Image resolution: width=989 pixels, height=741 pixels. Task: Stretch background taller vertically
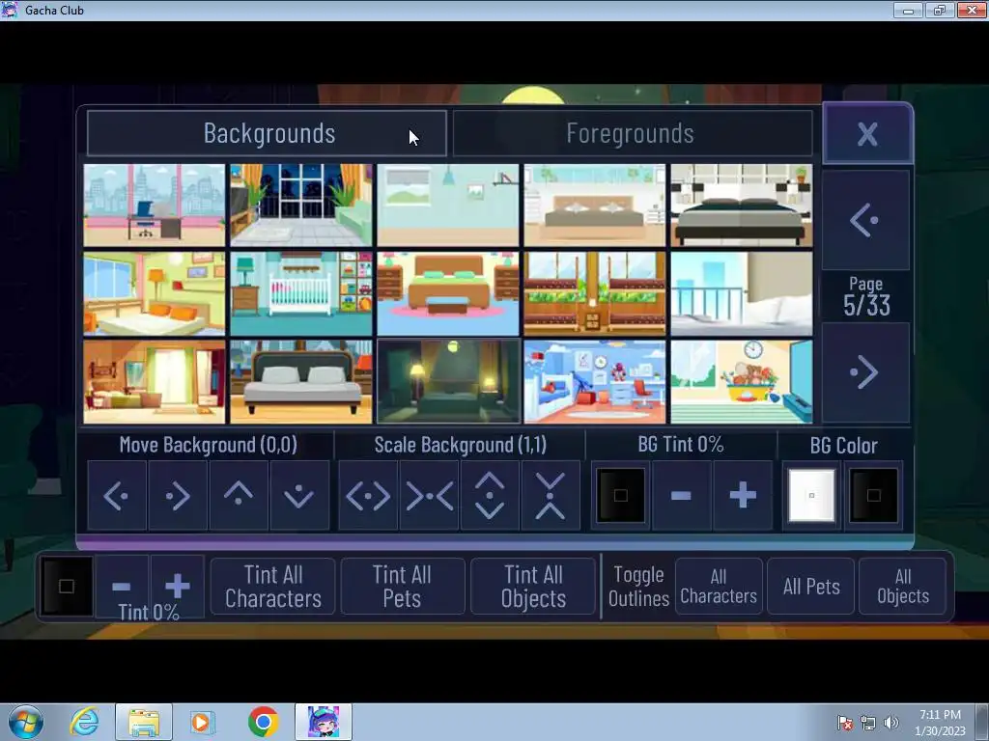pos(490,496)
